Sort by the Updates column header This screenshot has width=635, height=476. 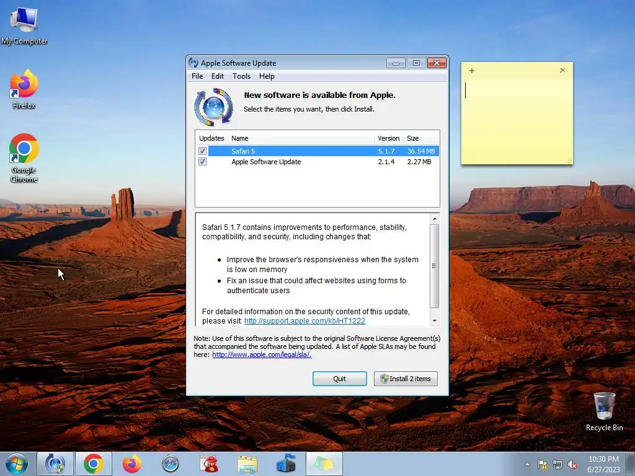211,138
